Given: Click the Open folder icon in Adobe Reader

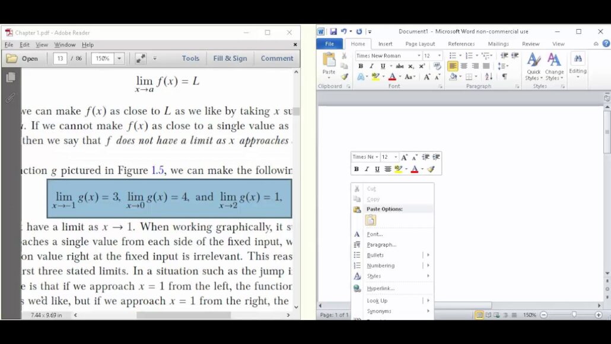Looking at the screenshot, I should 14,58.
